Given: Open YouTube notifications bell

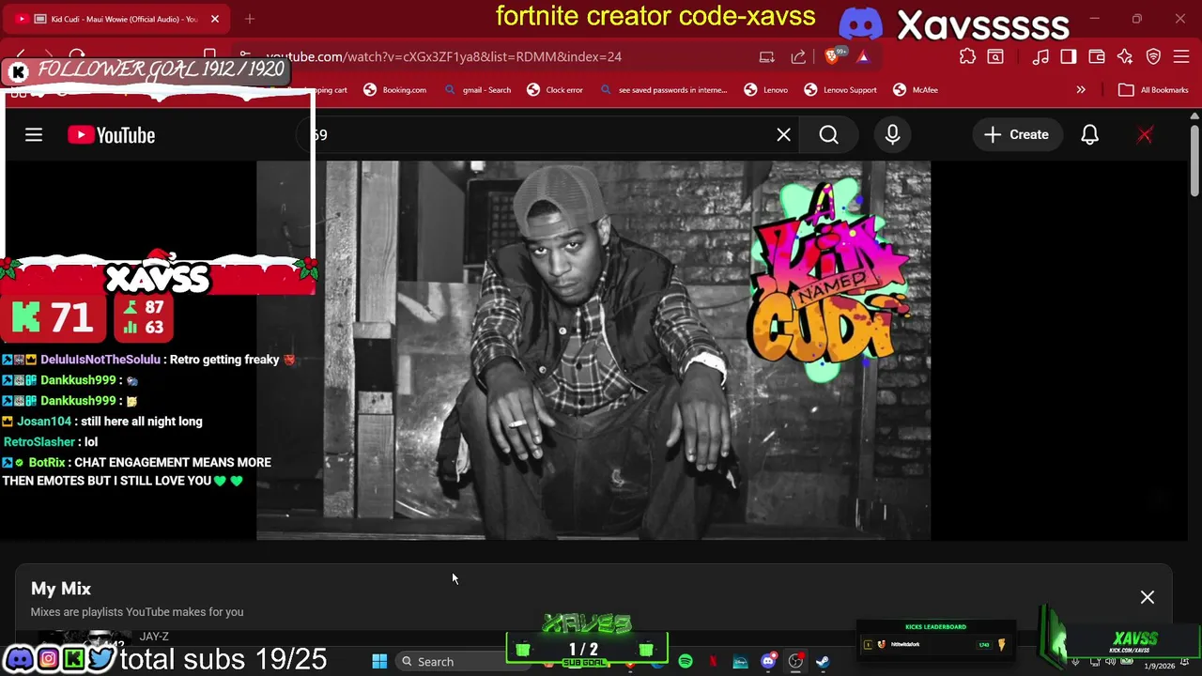Looking at the screenshot, I should pos(1089,135).
